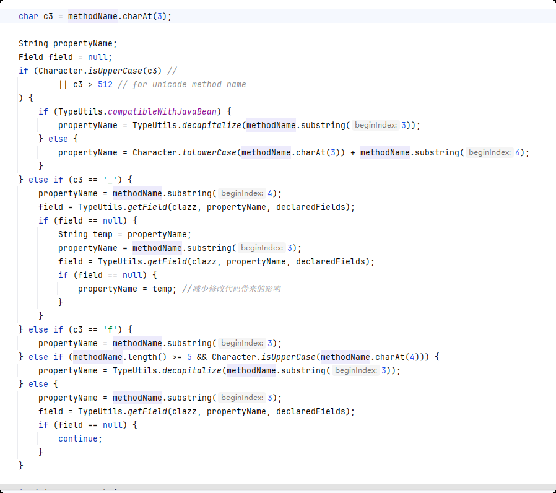The height and width of the screenshot is (493, 556).
Task: Click 'decapitalize' under the compatibleWithJavaBean check
Action: pyautogui.click(x=211, y=125)
